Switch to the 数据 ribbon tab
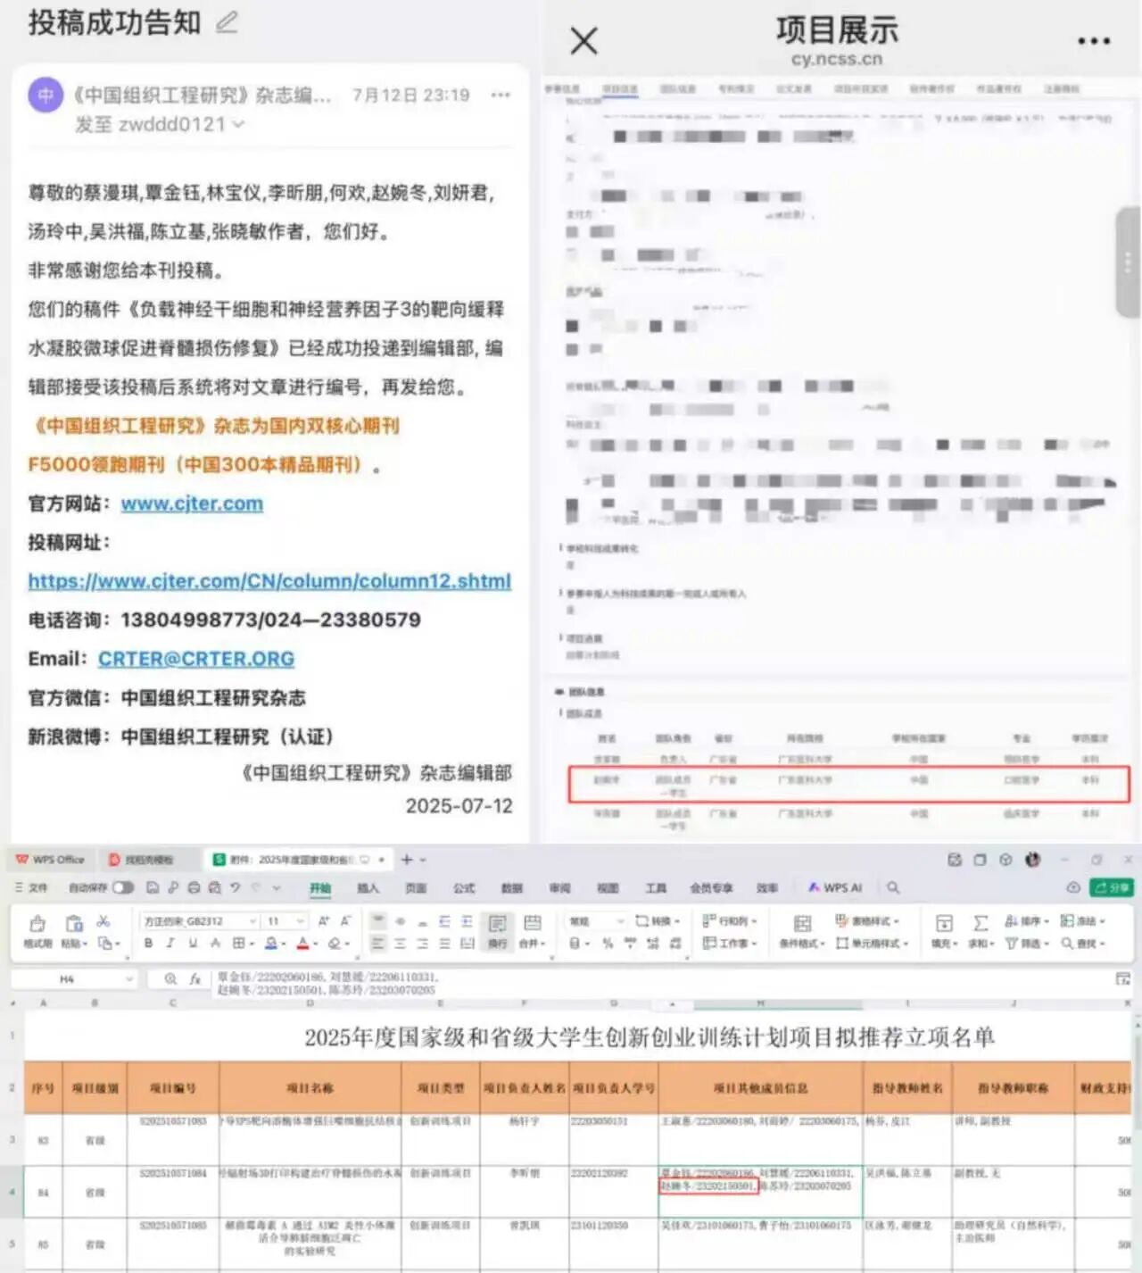This screenshot has width=1142, height=1273. (511, 887)
